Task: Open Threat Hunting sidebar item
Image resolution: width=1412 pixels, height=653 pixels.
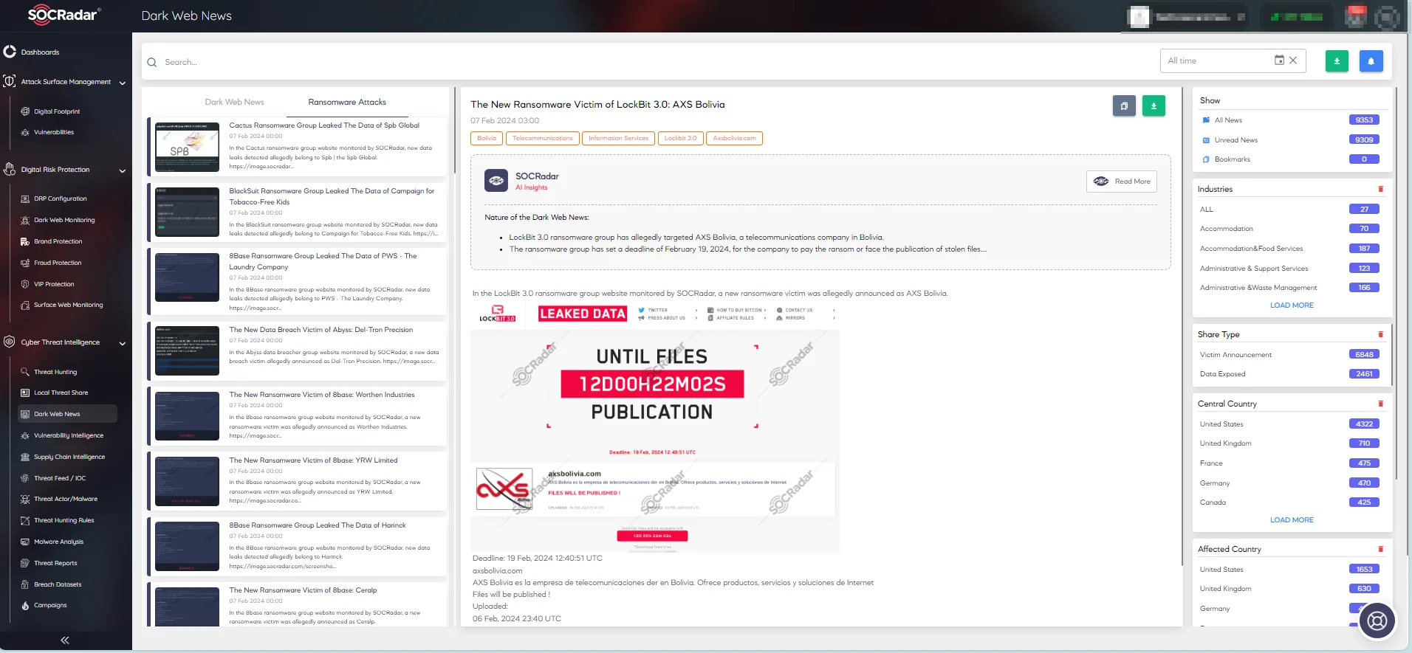Action: pyautogui.click(x=55, y=373)
